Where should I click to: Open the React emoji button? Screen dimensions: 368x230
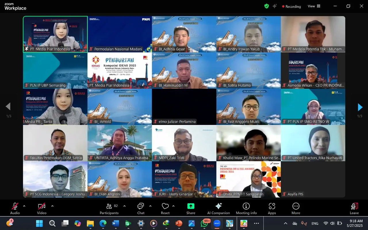165,208
